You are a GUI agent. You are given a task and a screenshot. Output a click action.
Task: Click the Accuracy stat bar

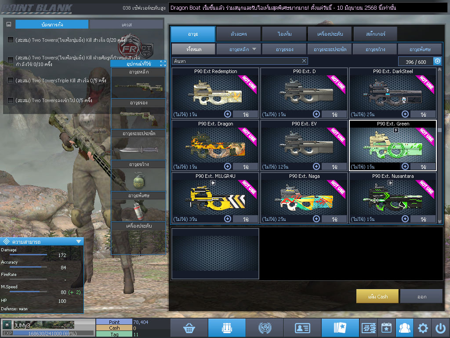[29, 267]
